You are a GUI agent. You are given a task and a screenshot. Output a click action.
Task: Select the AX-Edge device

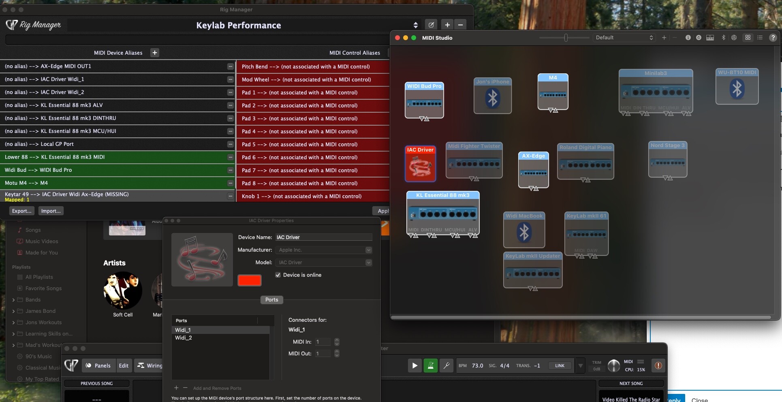pos(534,170)
